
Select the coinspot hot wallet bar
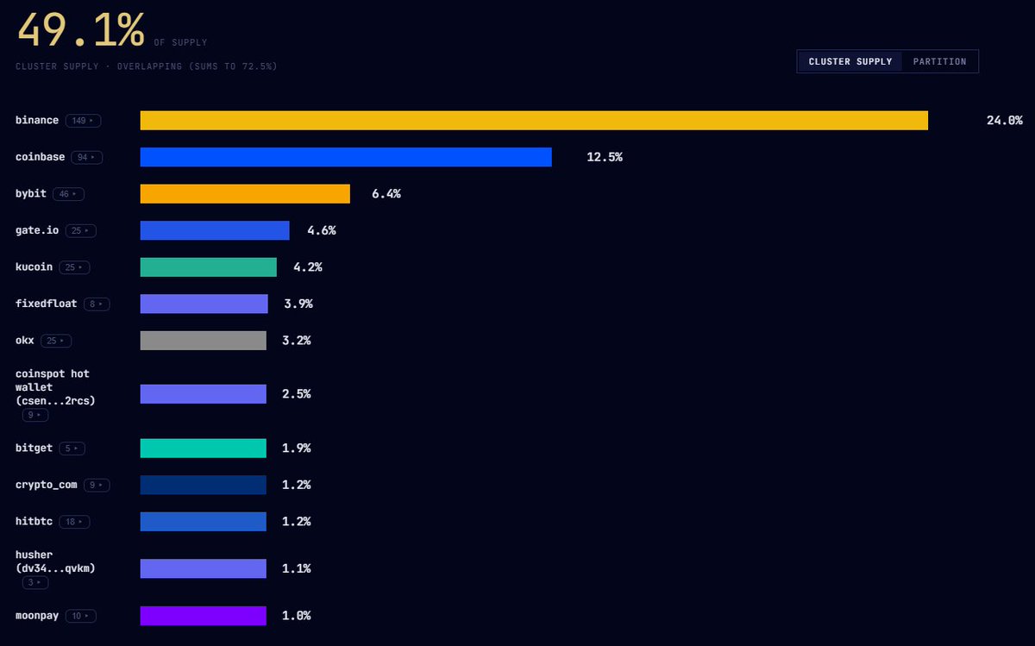point(204,394)
